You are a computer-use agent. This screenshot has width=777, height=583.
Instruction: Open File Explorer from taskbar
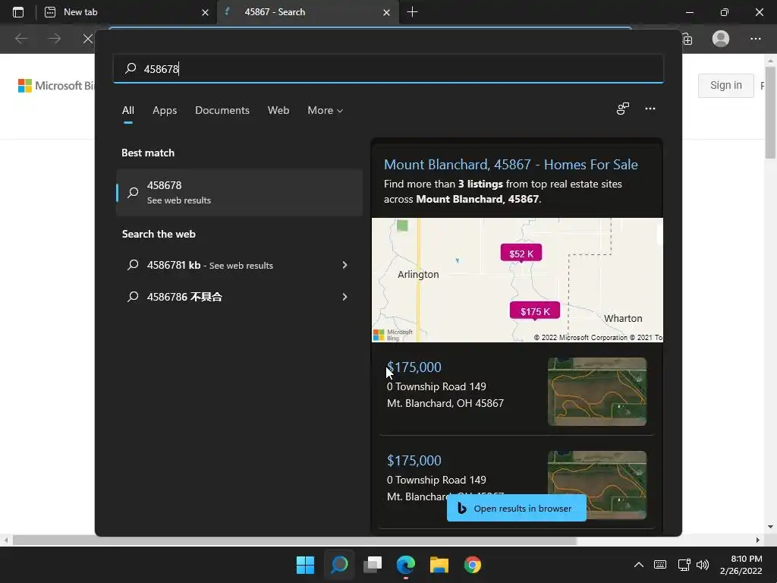[x=439, y=565]
